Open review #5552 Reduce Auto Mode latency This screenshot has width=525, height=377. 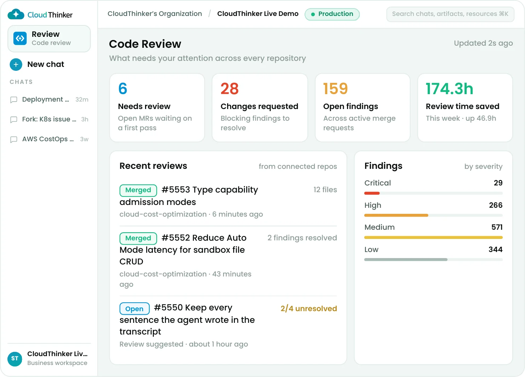228,261
